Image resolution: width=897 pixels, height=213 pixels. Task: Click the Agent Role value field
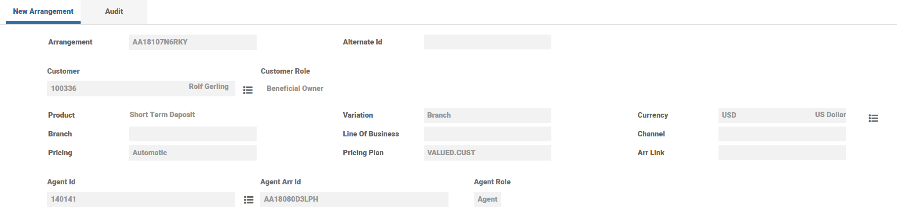coord(487,199)
